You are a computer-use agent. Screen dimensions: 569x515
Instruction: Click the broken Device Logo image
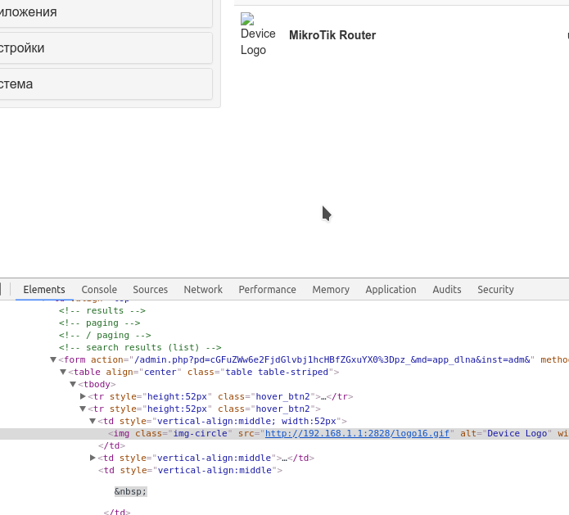[258, 34]
